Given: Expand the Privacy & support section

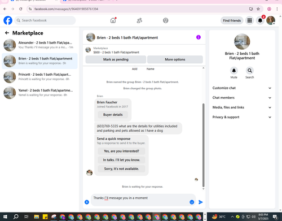Looking at the screenshot, I should [242, 117].
